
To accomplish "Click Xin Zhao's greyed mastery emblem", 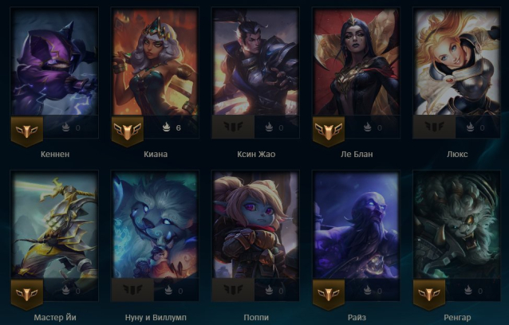I will (233, 127).
